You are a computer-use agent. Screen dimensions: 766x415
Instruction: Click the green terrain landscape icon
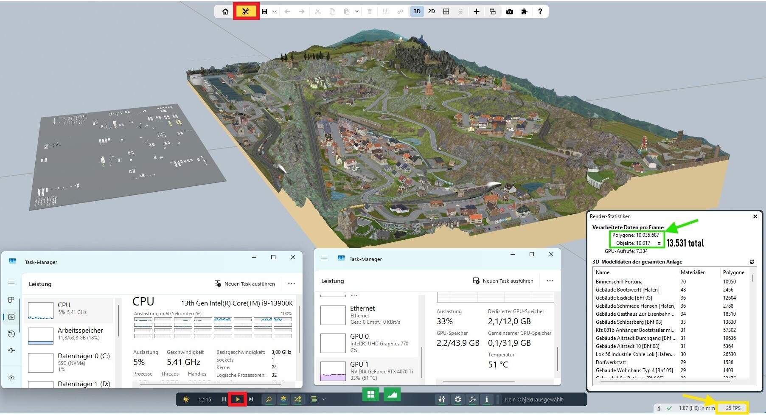[392, 395]
